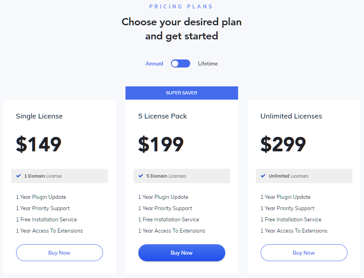Screen dimensions: 364x278
Task: Click Buy Now for Single License
Action: (59, 253)
